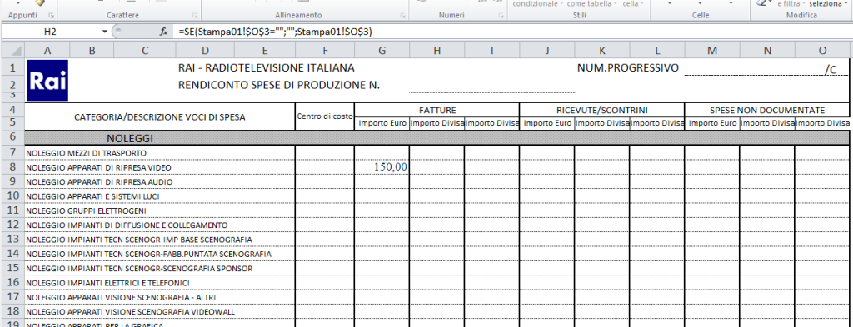
Task: Select row 8 header
Action: [12, 167]
